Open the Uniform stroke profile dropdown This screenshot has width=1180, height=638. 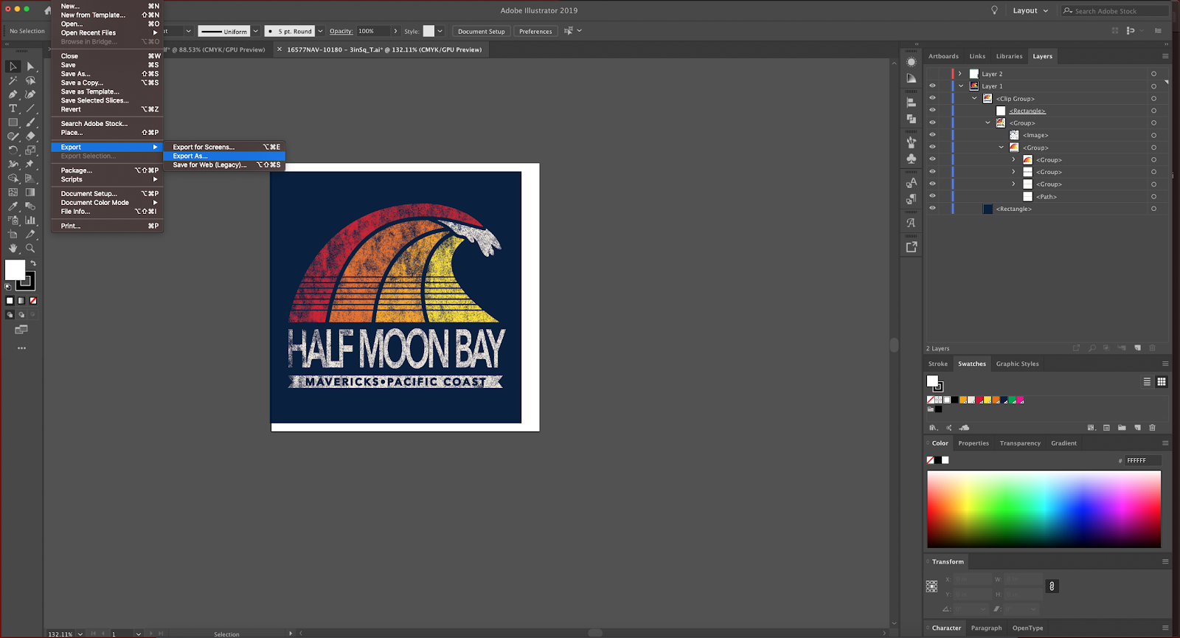pyautogui.click(x=256, y=31)
